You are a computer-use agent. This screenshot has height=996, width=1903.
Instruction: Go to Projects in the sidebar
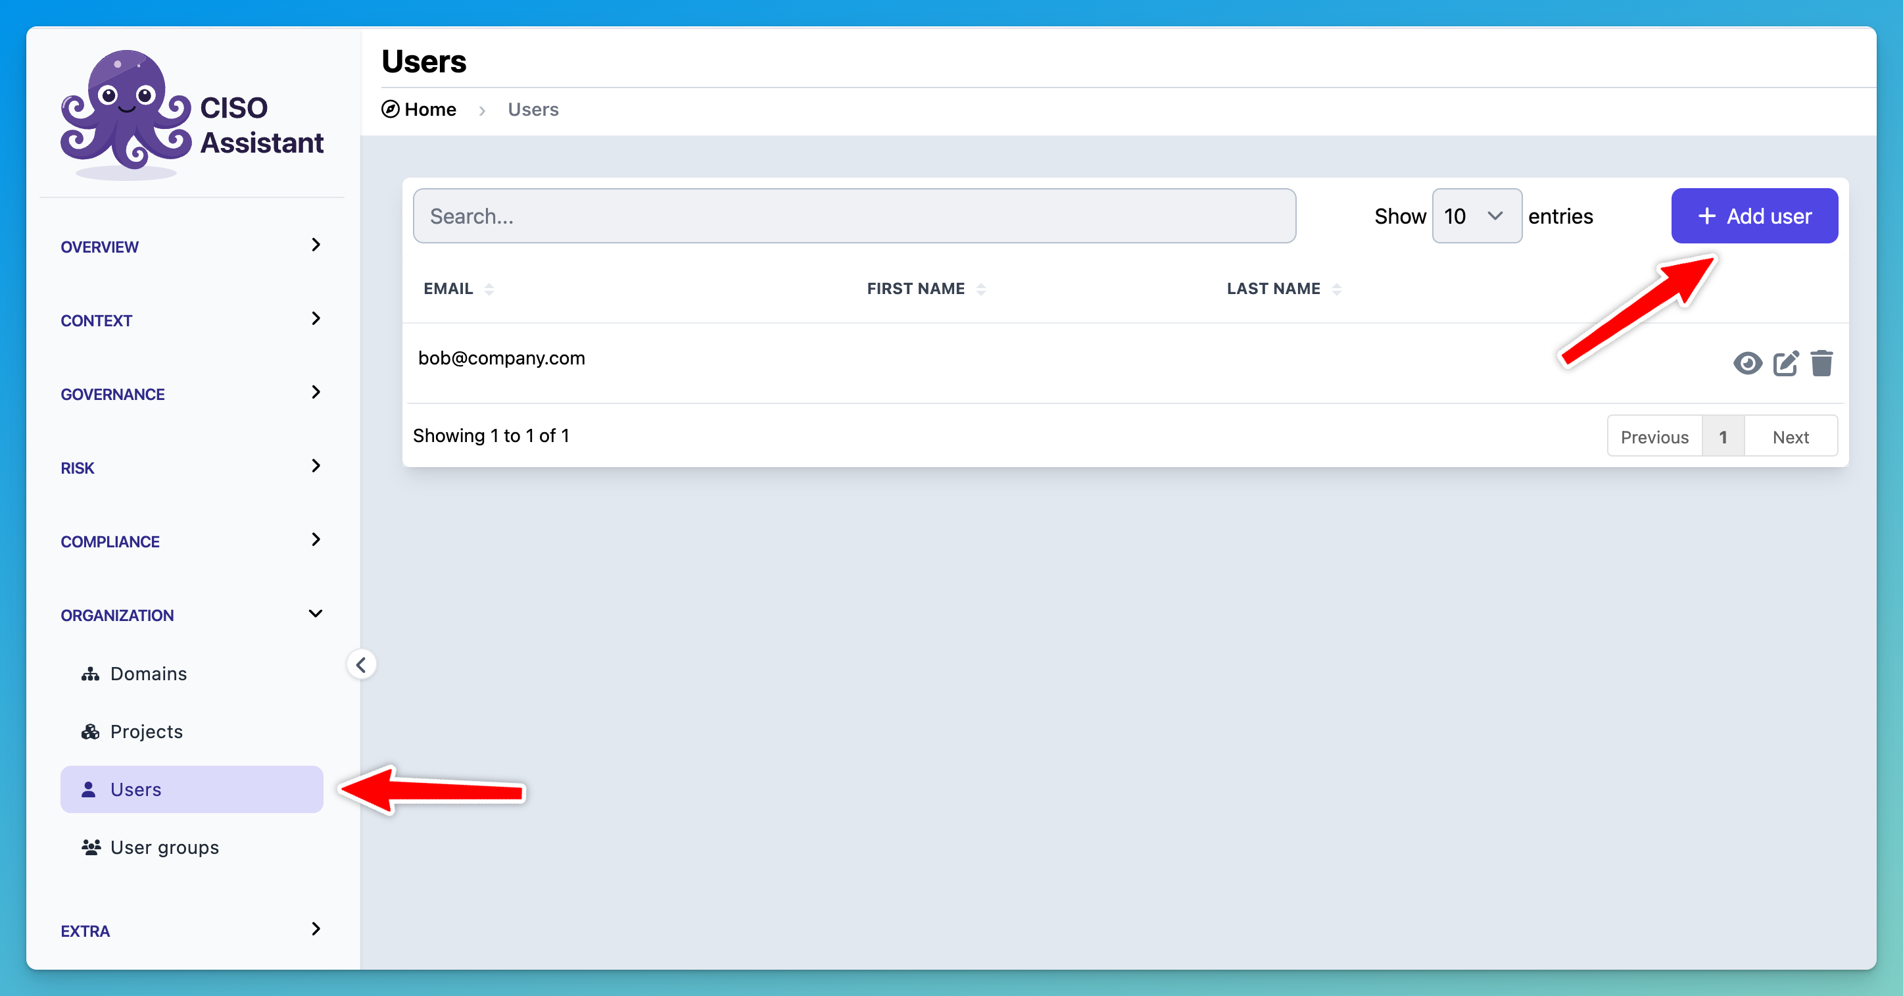click(x=146, y=731)
